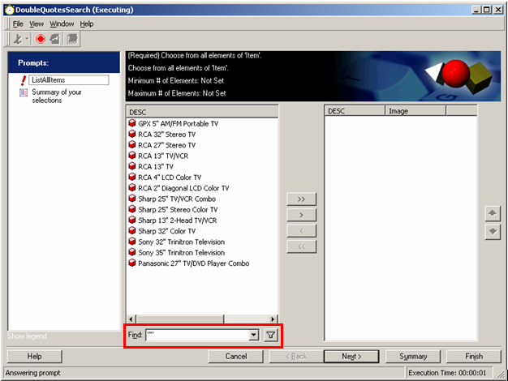
Task: Click the red cube icon beside GPX 5" TV
Action: pos(131,123)
